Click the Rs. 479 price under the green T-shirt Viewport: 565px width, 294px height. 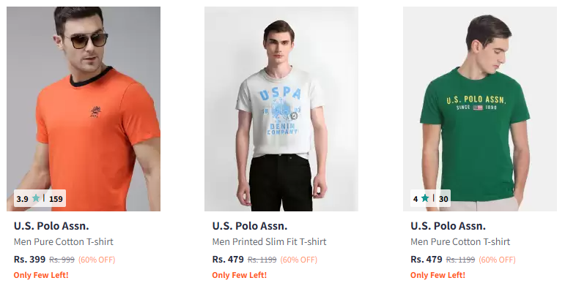coord(426,260)
